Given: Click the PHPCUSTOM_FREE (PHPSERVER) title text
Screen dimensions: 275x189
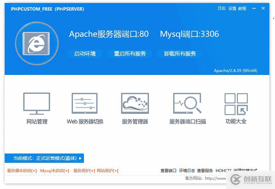Looking at the screenshot, I should (47, 9).
